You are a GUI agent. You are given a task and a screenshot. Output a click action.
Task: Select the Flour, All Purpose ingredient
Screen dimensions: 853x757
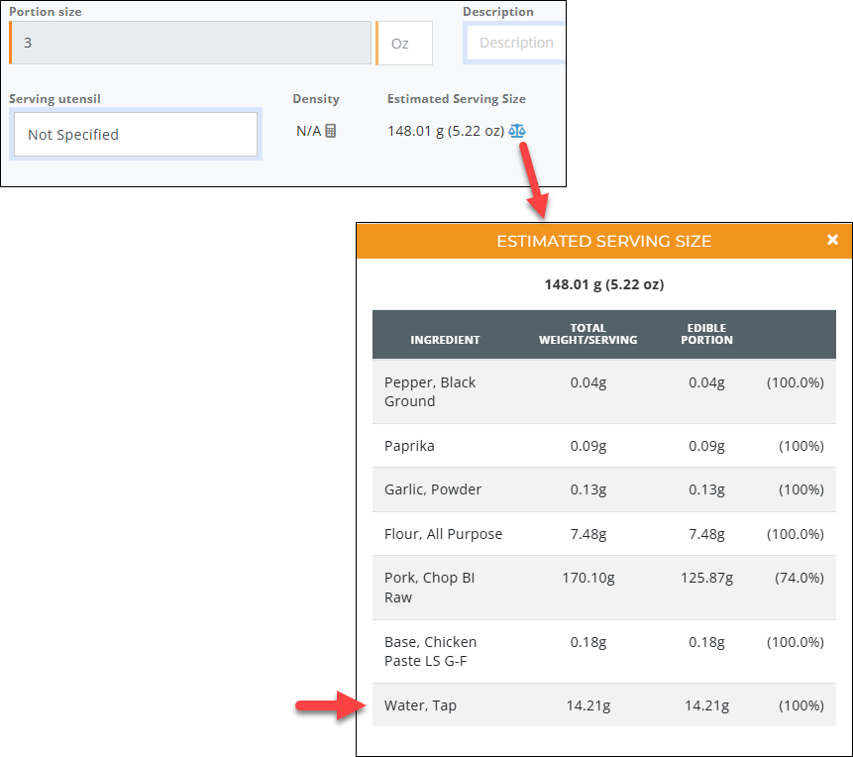[x=443, y=534]
